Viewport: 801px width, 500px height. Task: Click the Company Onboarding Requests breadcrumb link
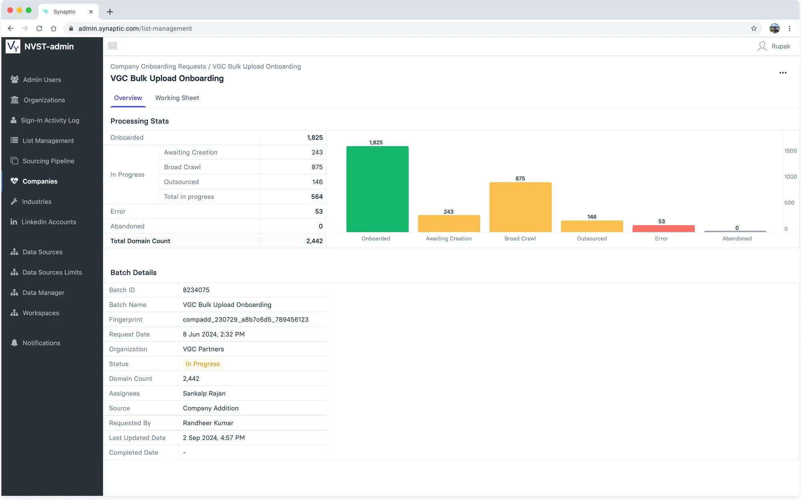158,66
